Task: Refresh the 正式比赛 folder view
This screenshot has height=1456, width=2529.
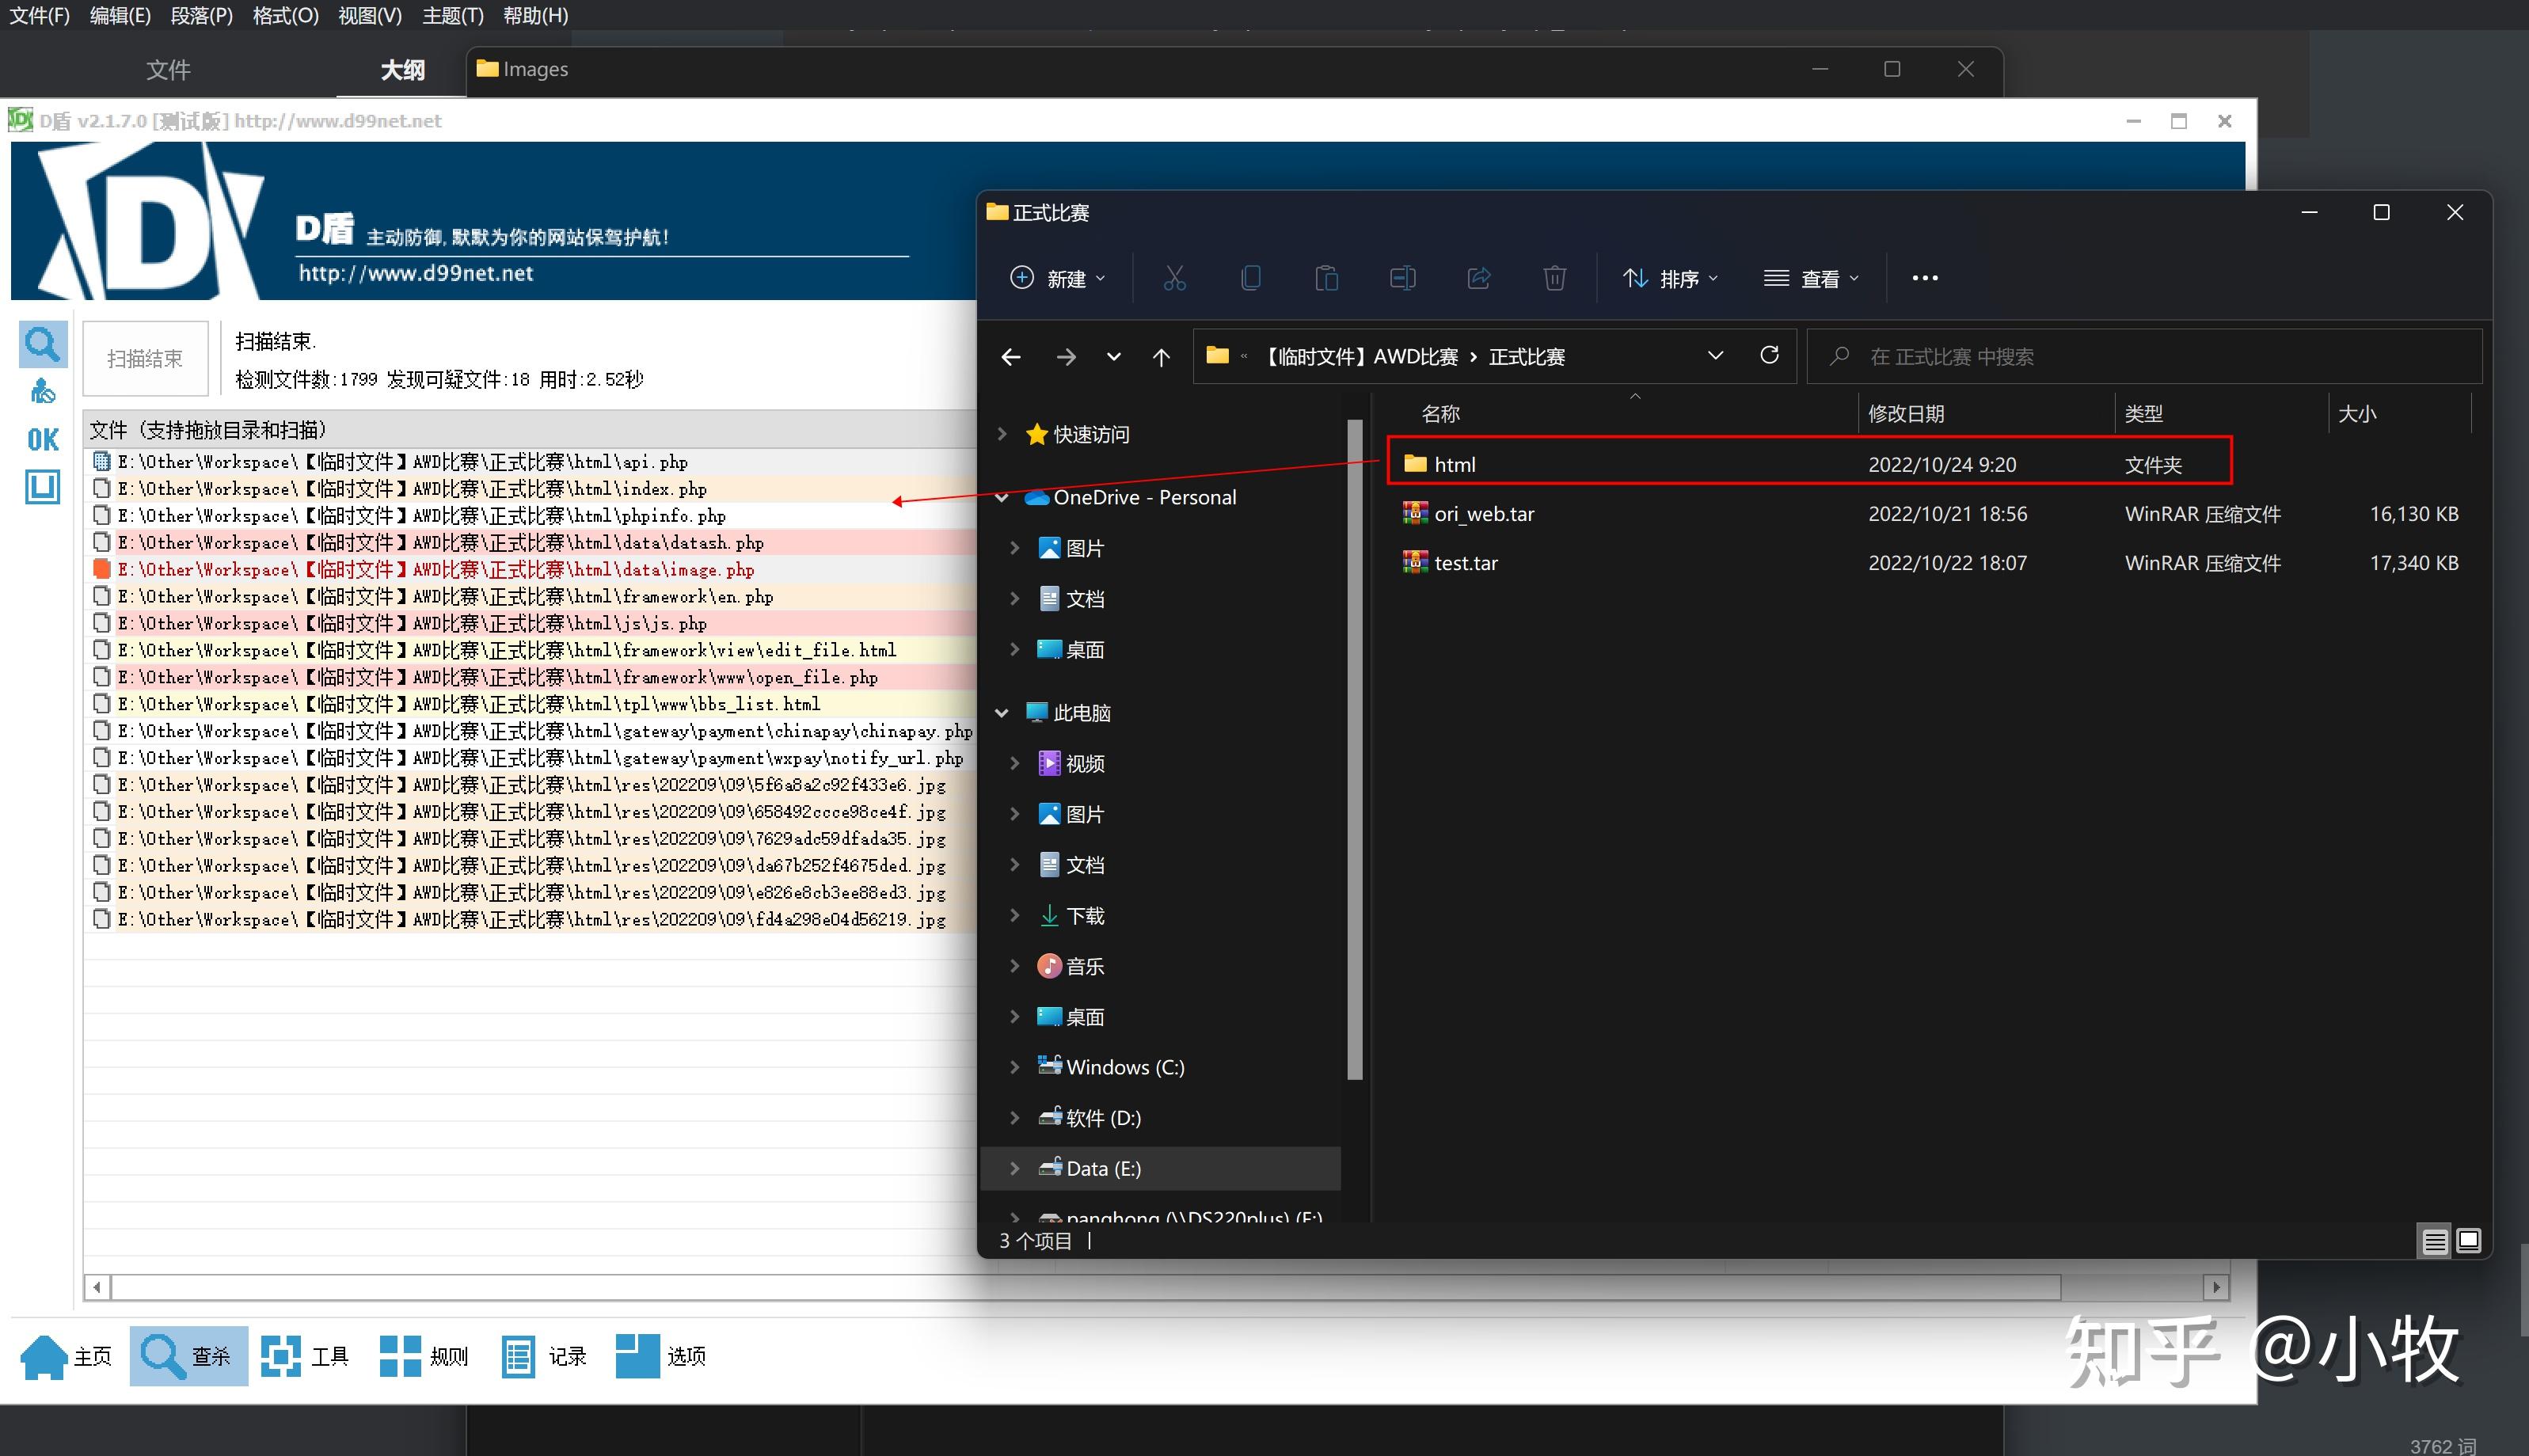Action: (x=1769, y=356)
